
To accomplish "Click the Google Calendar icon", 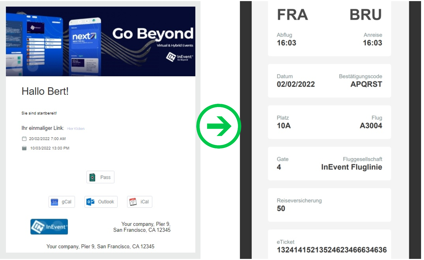I will coord(54,202).
